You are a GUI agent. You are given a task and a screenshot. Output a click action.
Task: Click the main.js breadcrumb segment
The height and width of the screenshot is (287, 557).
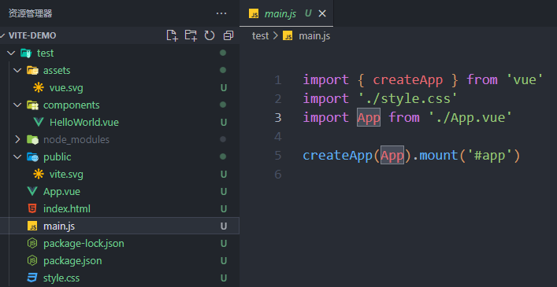314,36
